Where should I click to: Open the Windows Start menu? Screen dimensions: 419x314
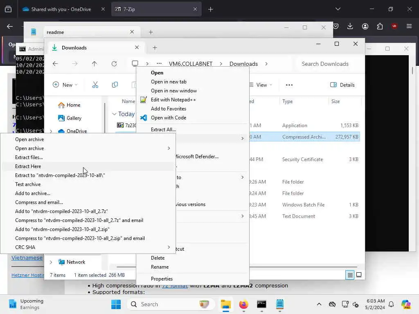coord(116,304)
